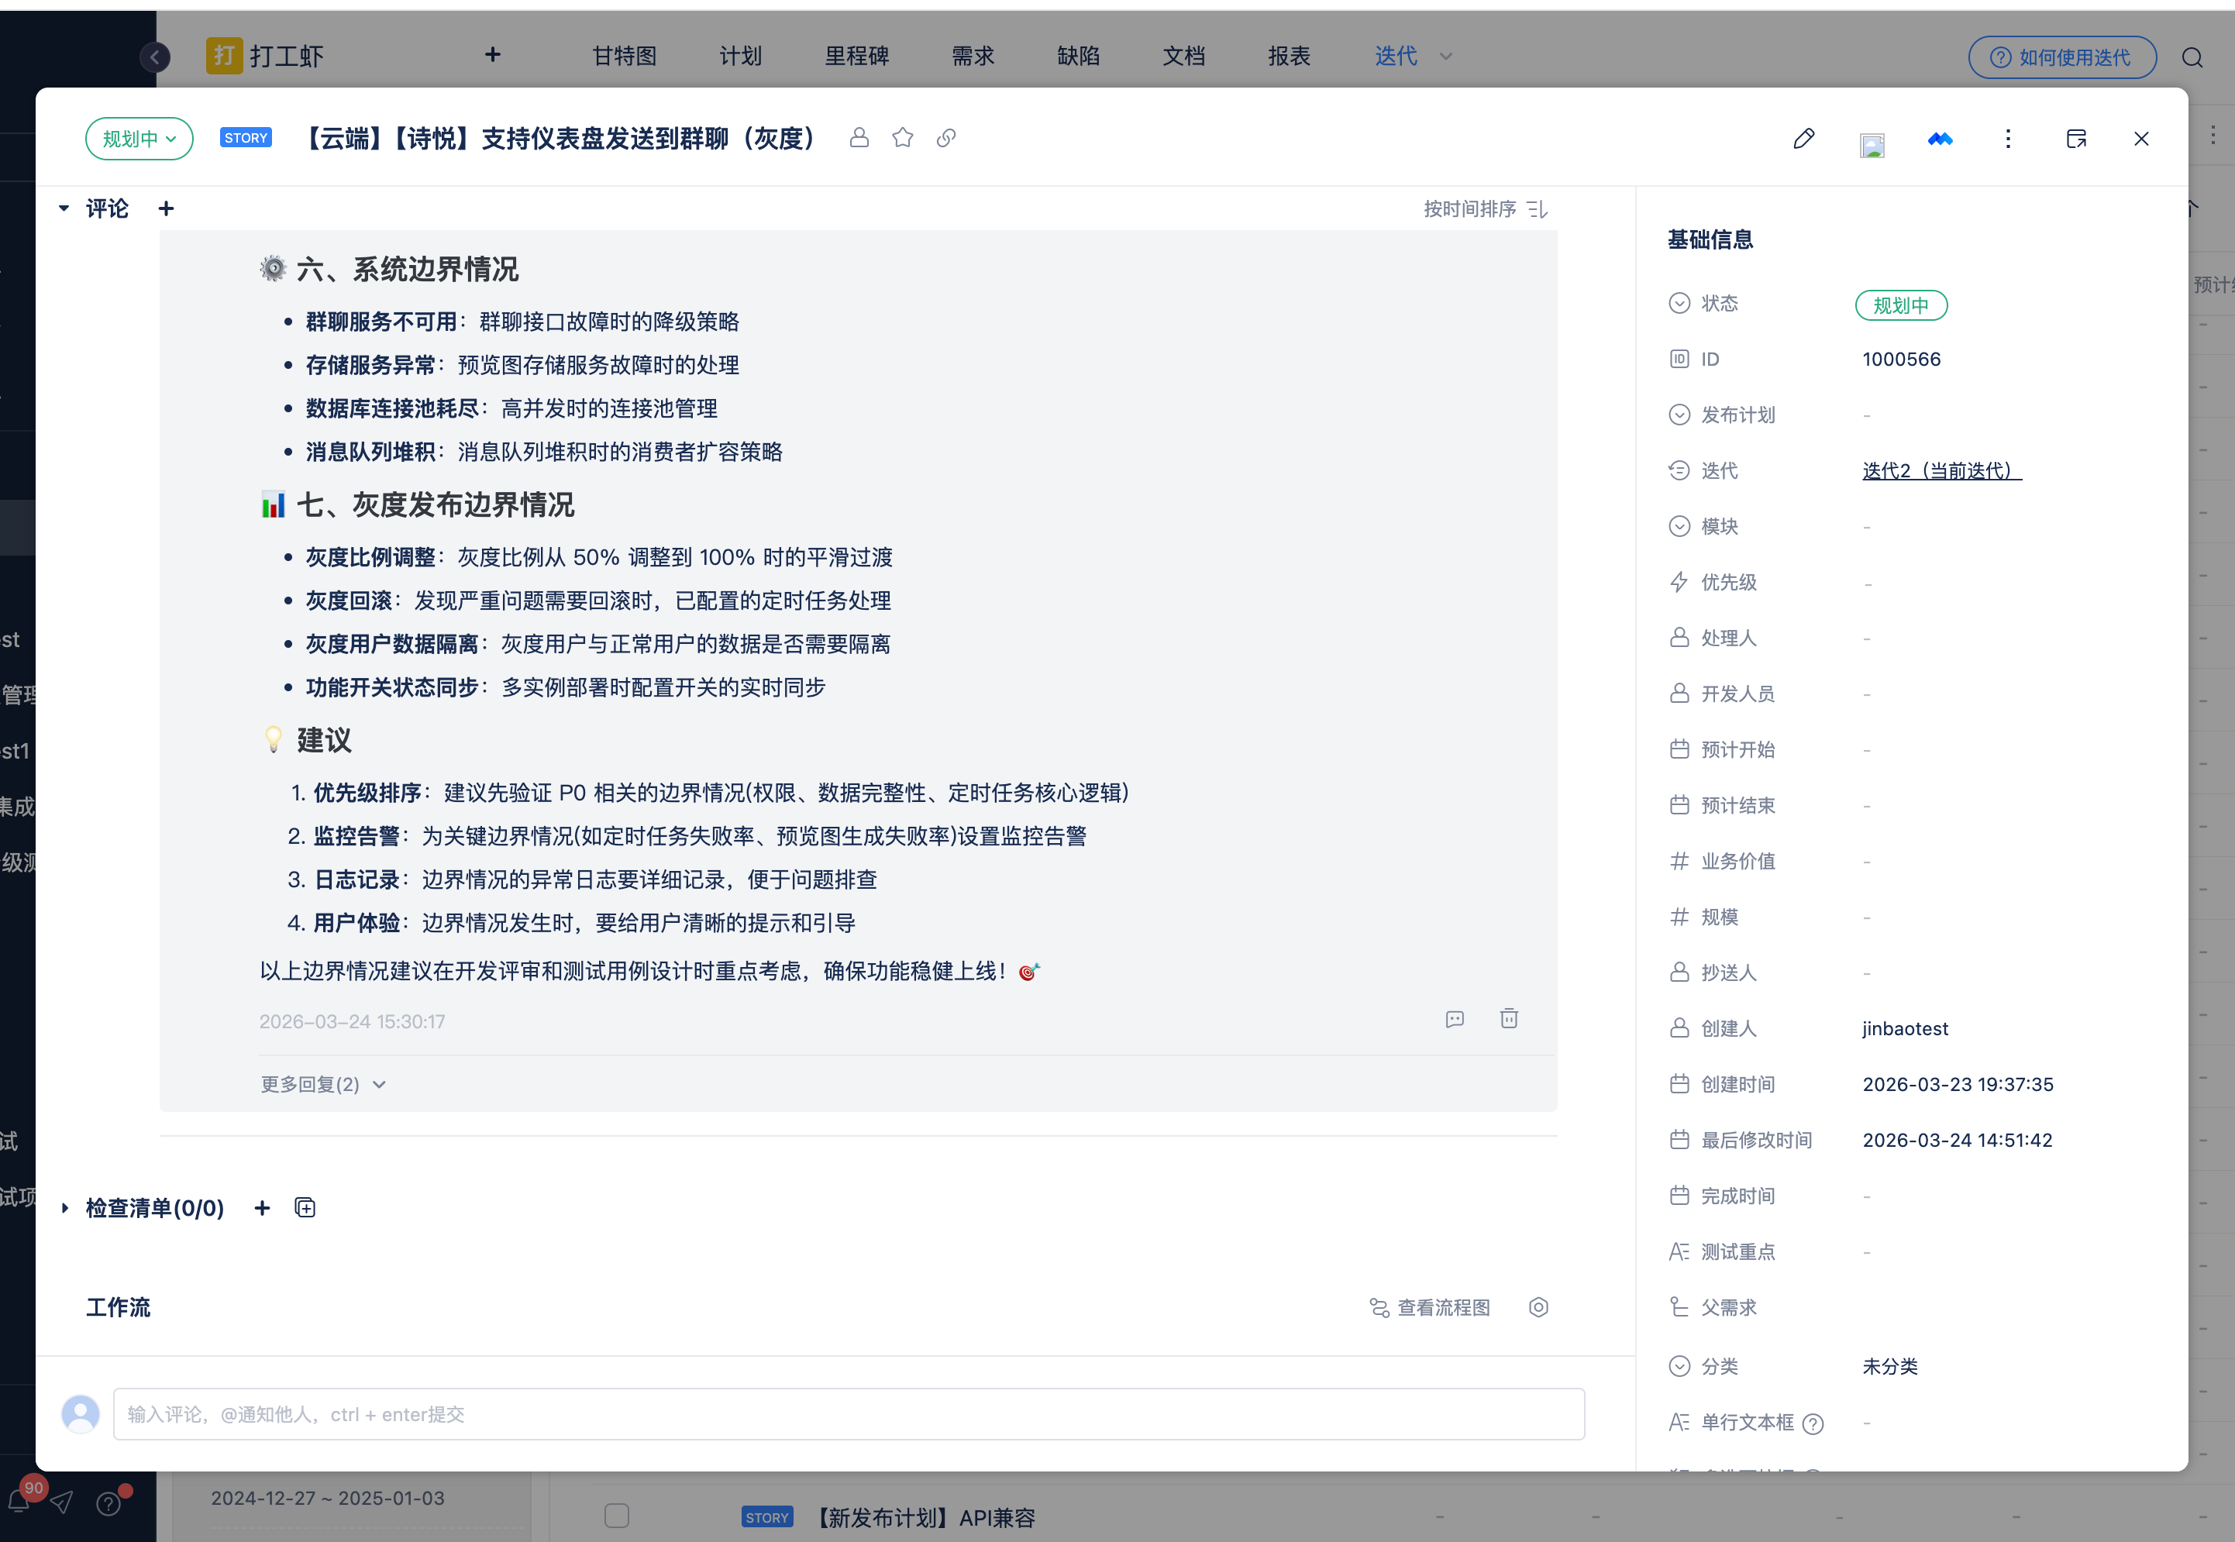Open the 规划中 status dropdown in title
Image resolution: width=2235 pixels, height=1542 pixels.
139,139
